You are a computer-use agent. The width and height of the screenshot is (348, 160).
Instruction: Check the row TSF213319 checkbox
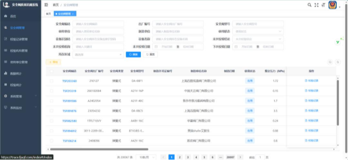51,91
